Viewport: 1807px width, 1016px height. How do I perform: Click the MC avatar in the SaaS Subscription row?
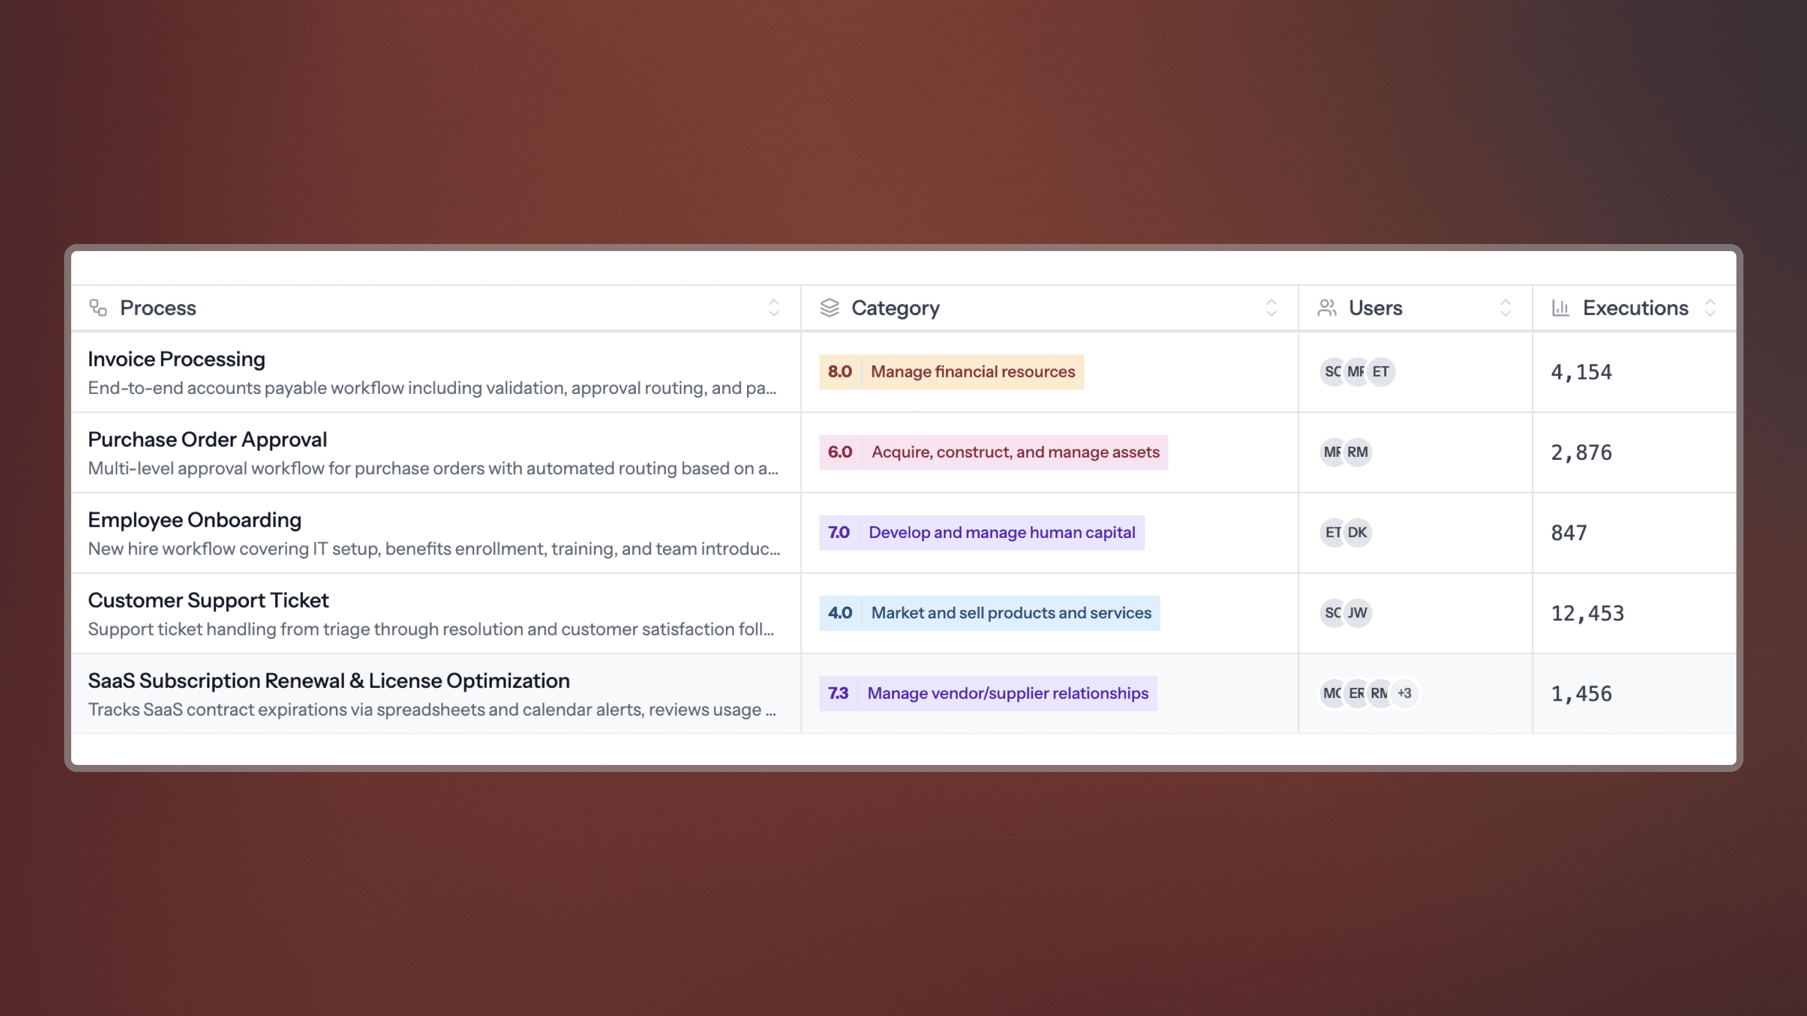pyautogui.click(x=1332, y=693)
